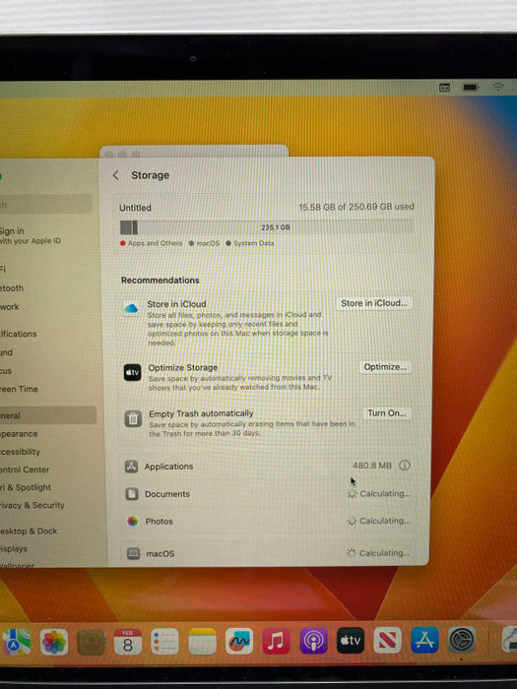517x689 pixels.
Task: Open Bluetooth settings in sidebar
Action: 12,288
